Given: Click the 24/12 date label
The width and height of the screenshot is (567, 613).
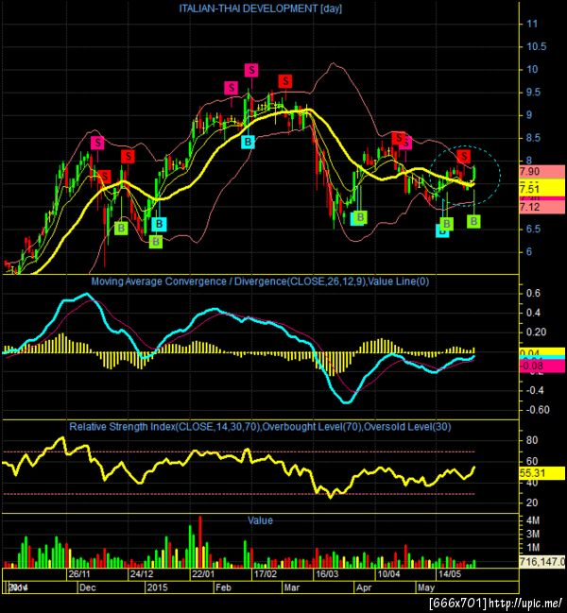Looking at the screenshot, I should (x=142, y=574).
